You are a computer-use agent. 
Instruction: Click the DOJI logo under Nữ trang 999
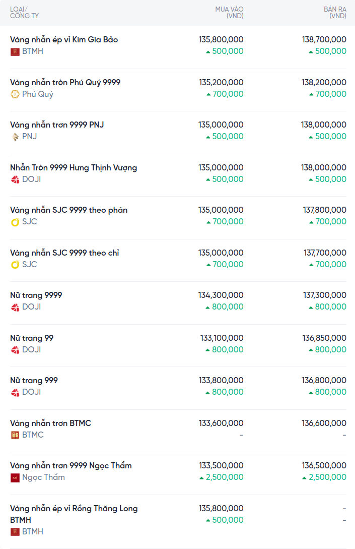click(15, 392)
